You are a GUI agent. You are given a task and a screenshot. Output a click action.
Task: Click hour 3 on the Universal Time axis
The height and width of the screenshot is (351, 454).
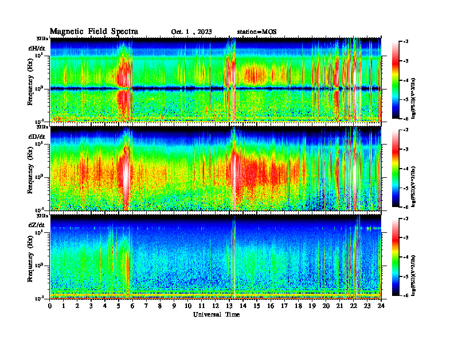(x=91, y=306)
